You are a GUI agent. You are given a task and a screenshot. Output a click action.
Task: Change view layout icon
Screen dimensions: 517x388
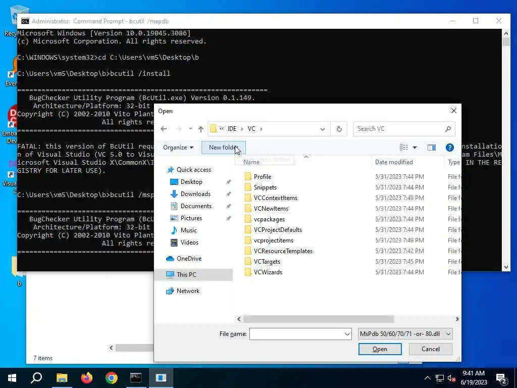(404, 148)
